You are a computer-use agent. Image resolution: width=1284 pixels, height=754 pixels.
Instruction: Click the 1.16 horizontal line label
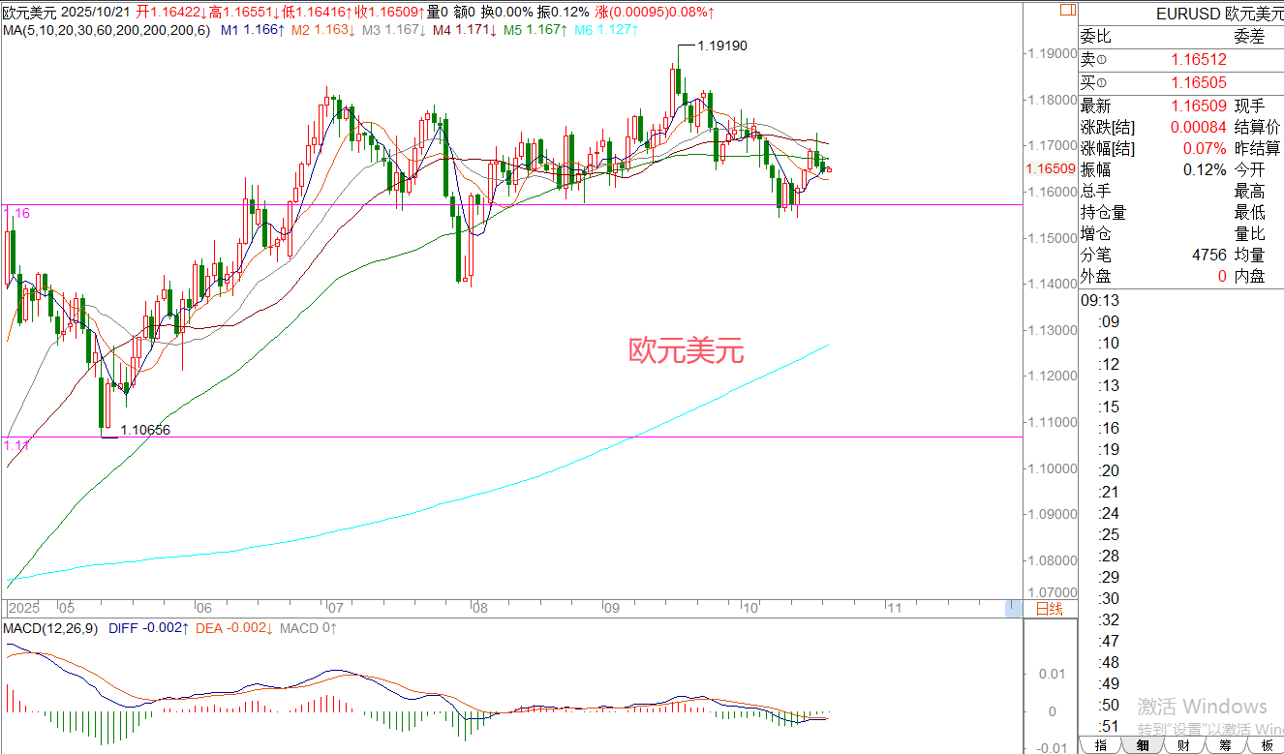[x=16, y=213]
